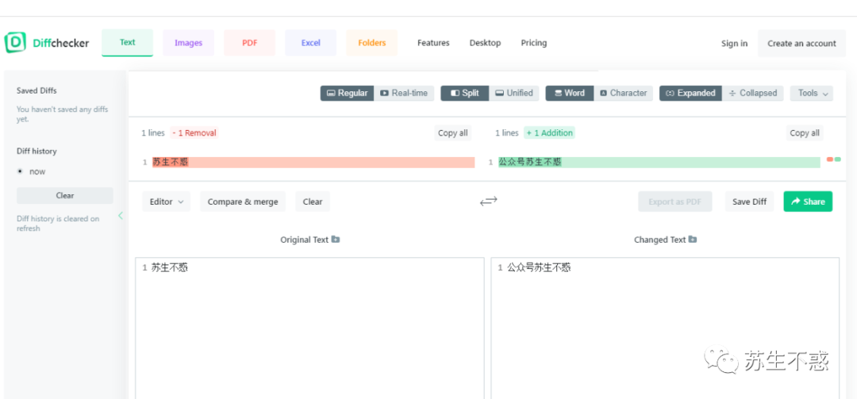The image size is (857, 399).
Task: Go to the Pricing page
Action: point(533,43)
